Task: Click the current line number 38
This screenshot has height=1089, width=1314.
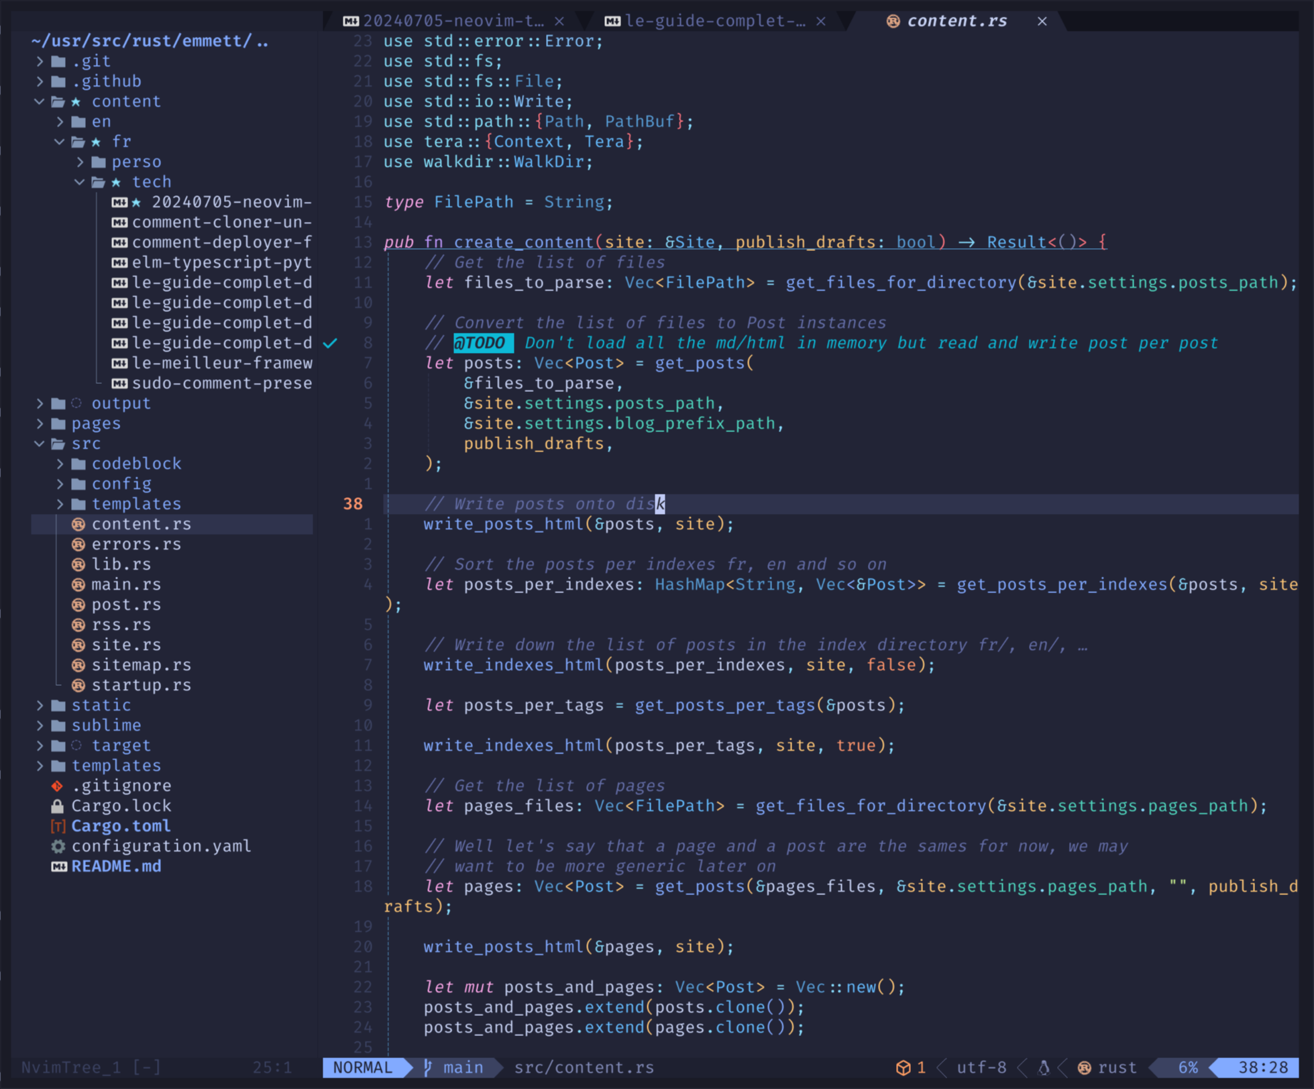Action: click(x=353, y=504)
